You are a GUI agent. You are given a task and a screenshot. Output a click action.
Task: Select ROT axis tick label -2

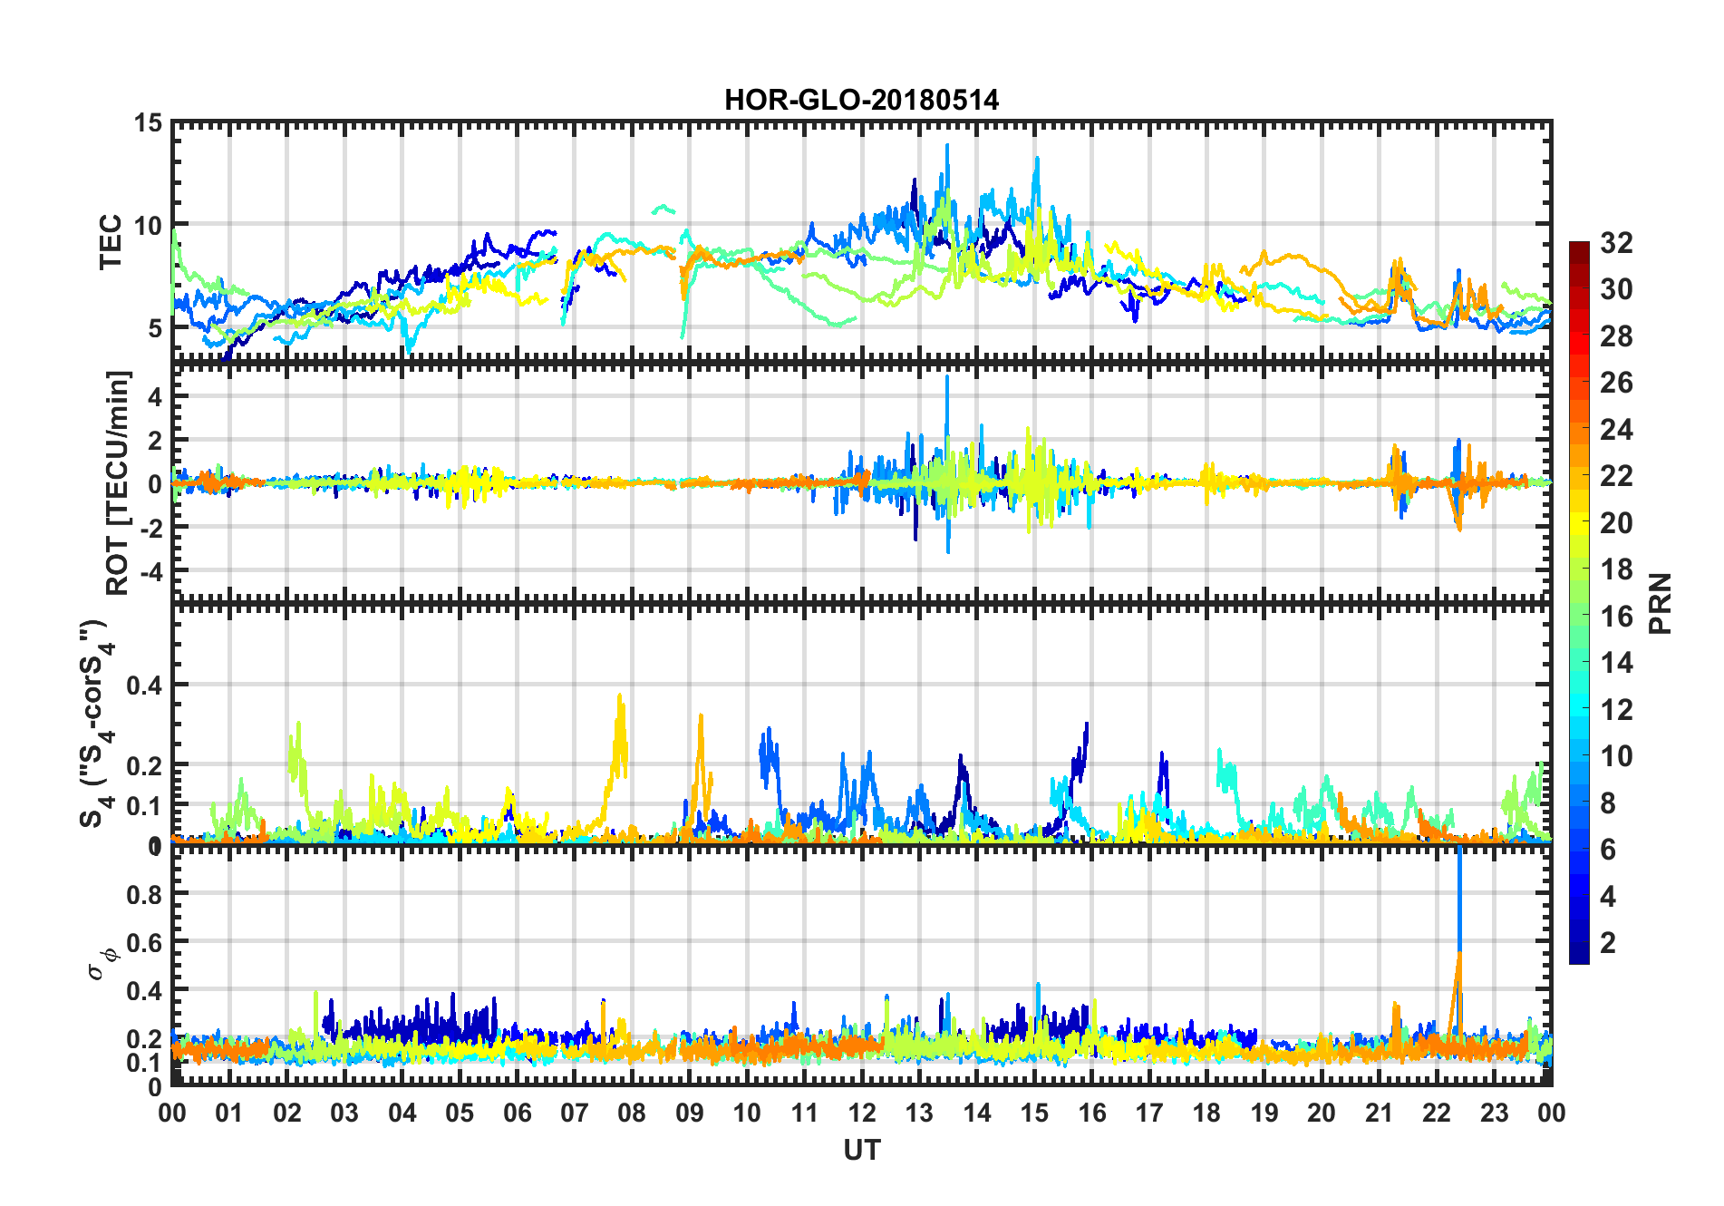[150, 527]
